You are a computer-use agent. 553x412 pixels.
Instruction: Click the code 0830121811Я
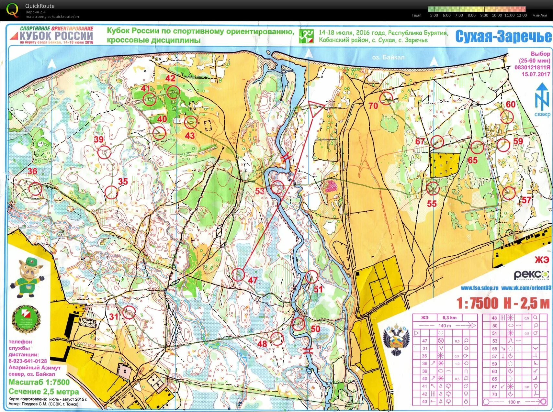(533, 68)
